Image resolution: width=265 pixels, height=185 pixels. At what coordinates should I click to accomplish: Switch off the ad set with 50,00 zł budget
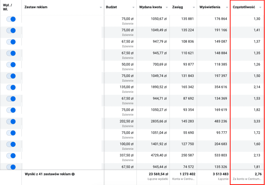pos(11,65)
